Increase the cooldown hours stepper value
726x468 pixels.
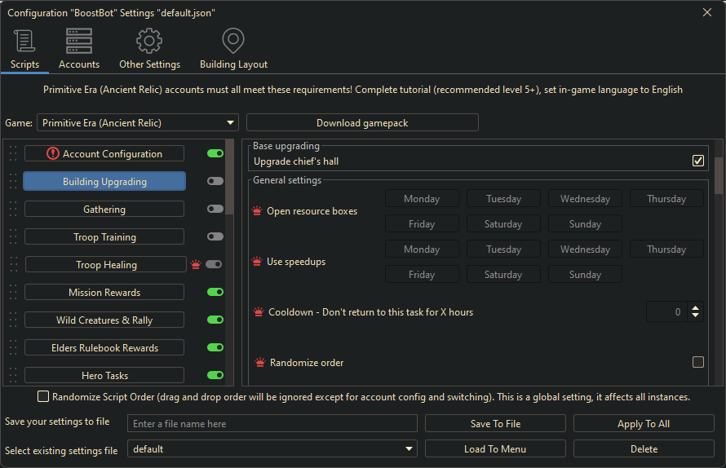tap(695, 307)
